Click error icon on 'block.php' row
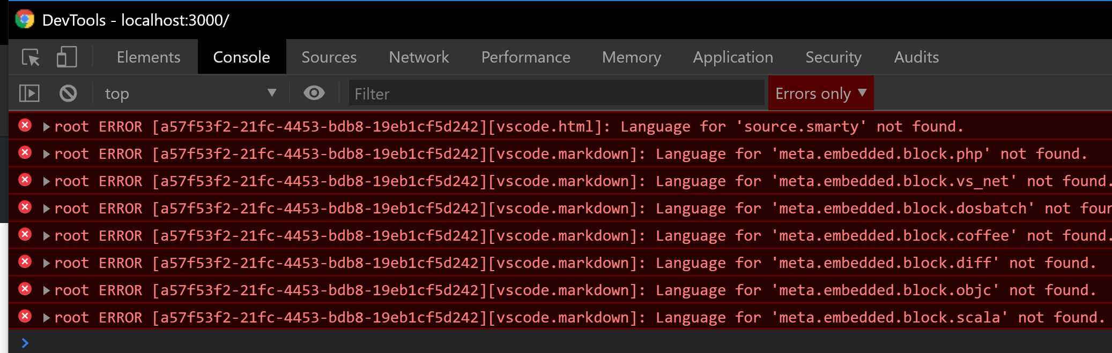 click(25, 153)
